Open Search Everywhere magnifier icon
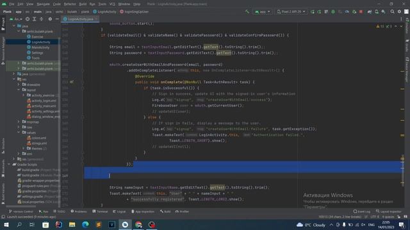410x230 pixels. (392, 11)
